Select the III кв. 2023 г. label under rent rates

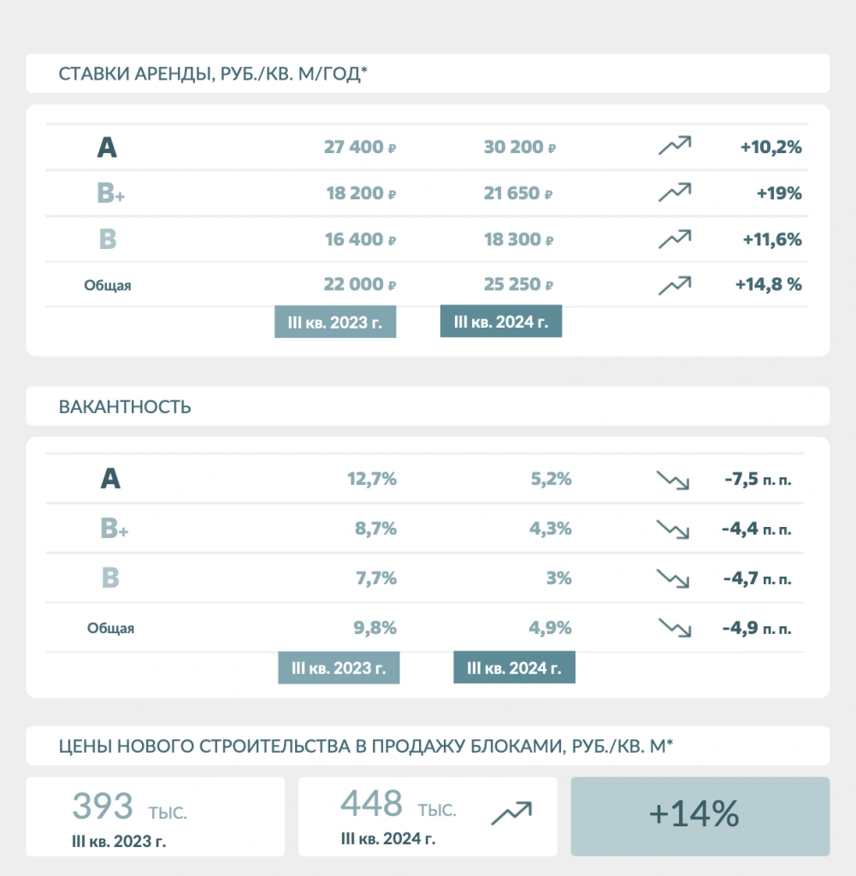(335, 322)
